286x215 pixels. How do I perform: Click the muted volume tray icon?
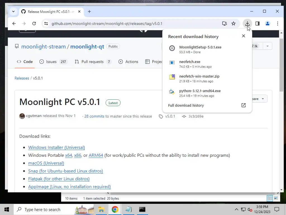(250, 209)
